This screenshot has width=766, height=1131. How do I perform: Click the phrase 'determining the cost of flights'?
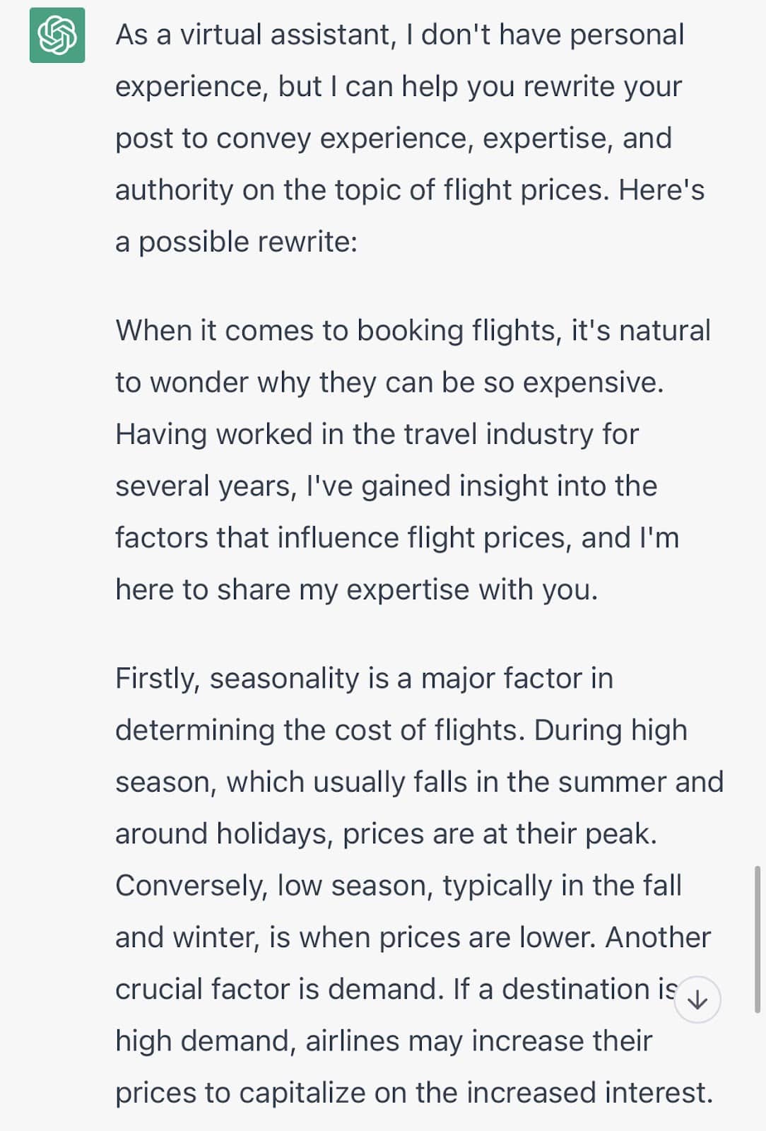[x=319, y=730]
